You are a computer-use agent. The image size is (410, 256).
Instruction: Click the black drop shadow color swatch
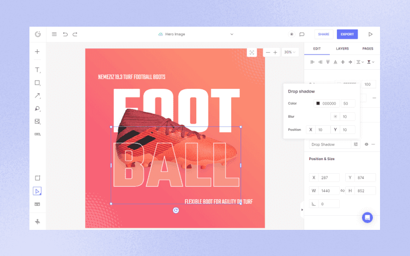(x=318, y=103)
